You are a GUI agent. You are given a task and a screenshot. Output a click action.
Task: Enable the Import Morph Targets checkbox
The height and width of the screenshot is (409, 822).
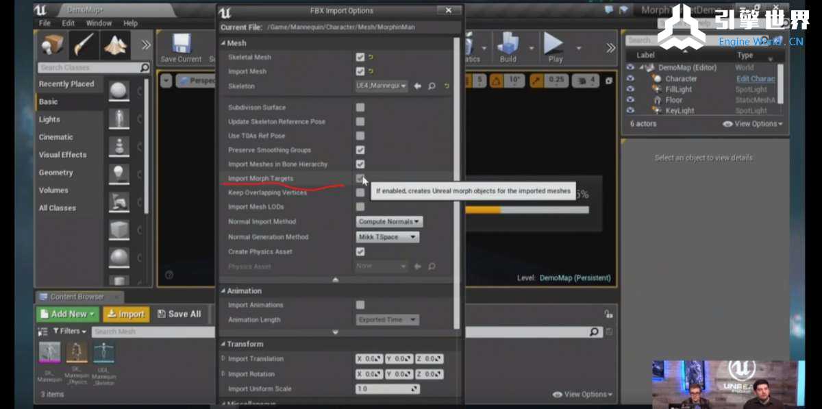point(360,178)
